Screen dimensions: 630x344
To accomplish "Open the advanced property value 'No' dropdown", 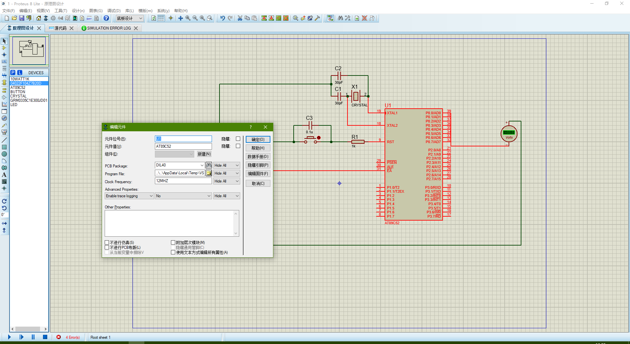I will tap(183, 196).
